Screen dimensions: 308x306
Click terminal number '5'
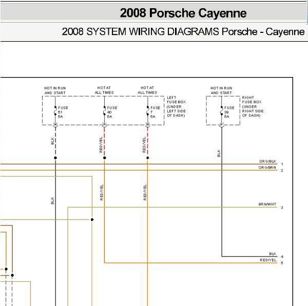(282, 263)
